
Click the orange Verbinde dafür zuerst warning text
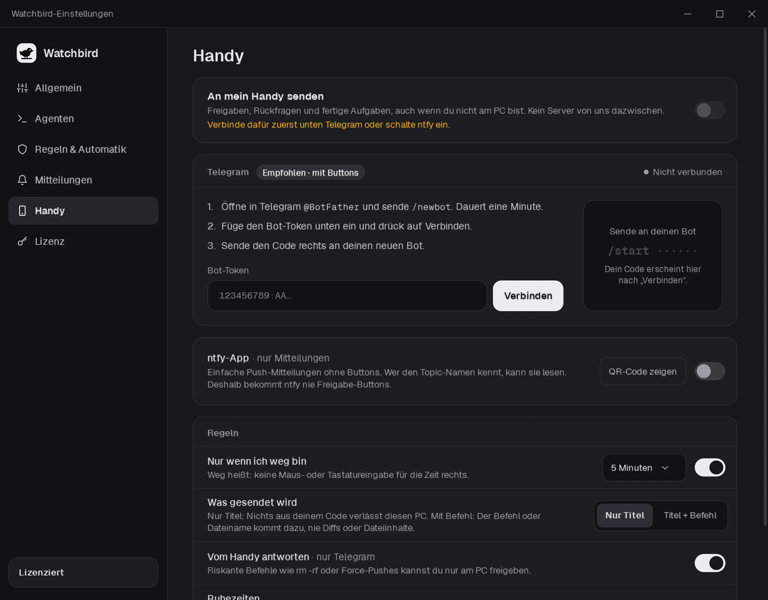pyautogui.click(x=328, y=125)
